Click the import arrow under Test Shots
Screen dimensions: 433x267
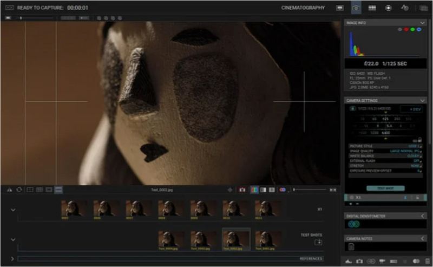tap(318, 242)
